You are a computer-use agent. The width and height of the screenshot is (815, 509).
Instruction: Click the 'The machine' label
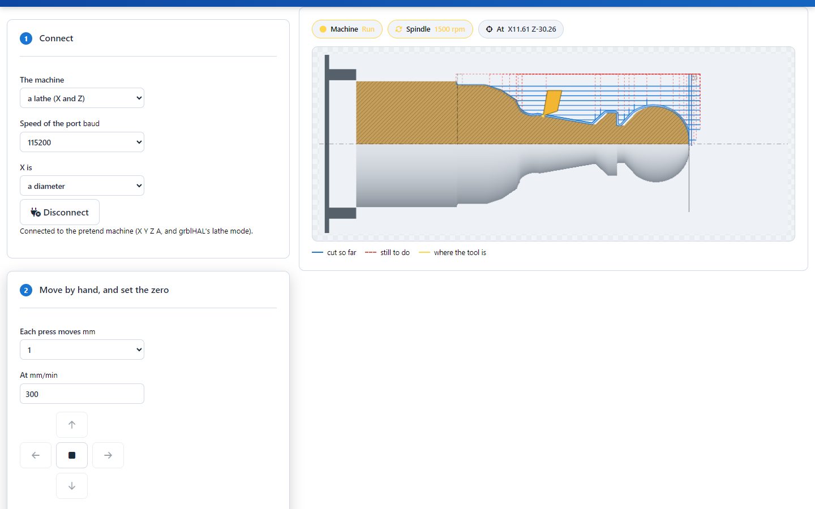pos(42,80)
